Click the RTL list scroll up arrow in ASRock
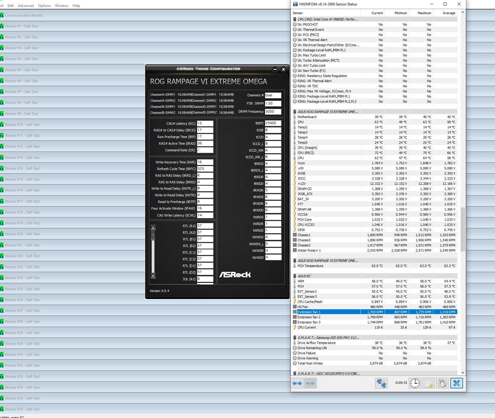495x418 pixels. point(153,227)
